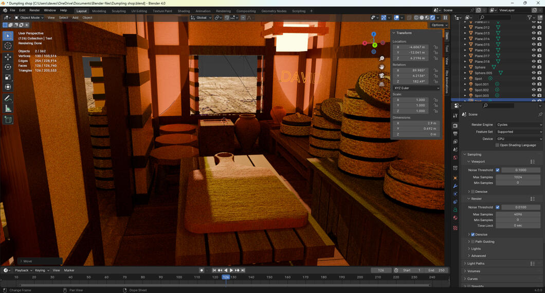The height and width of the screenshot is (293, 545).
Task: Toggle render Noise Threshold checkbox
Action: (498, 208)
